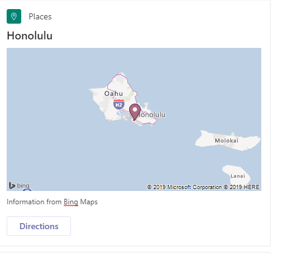The width and height of the screenshot is (291, 254).
Task: Click the small red dot below the pin
Action: (x=134, y=120)
